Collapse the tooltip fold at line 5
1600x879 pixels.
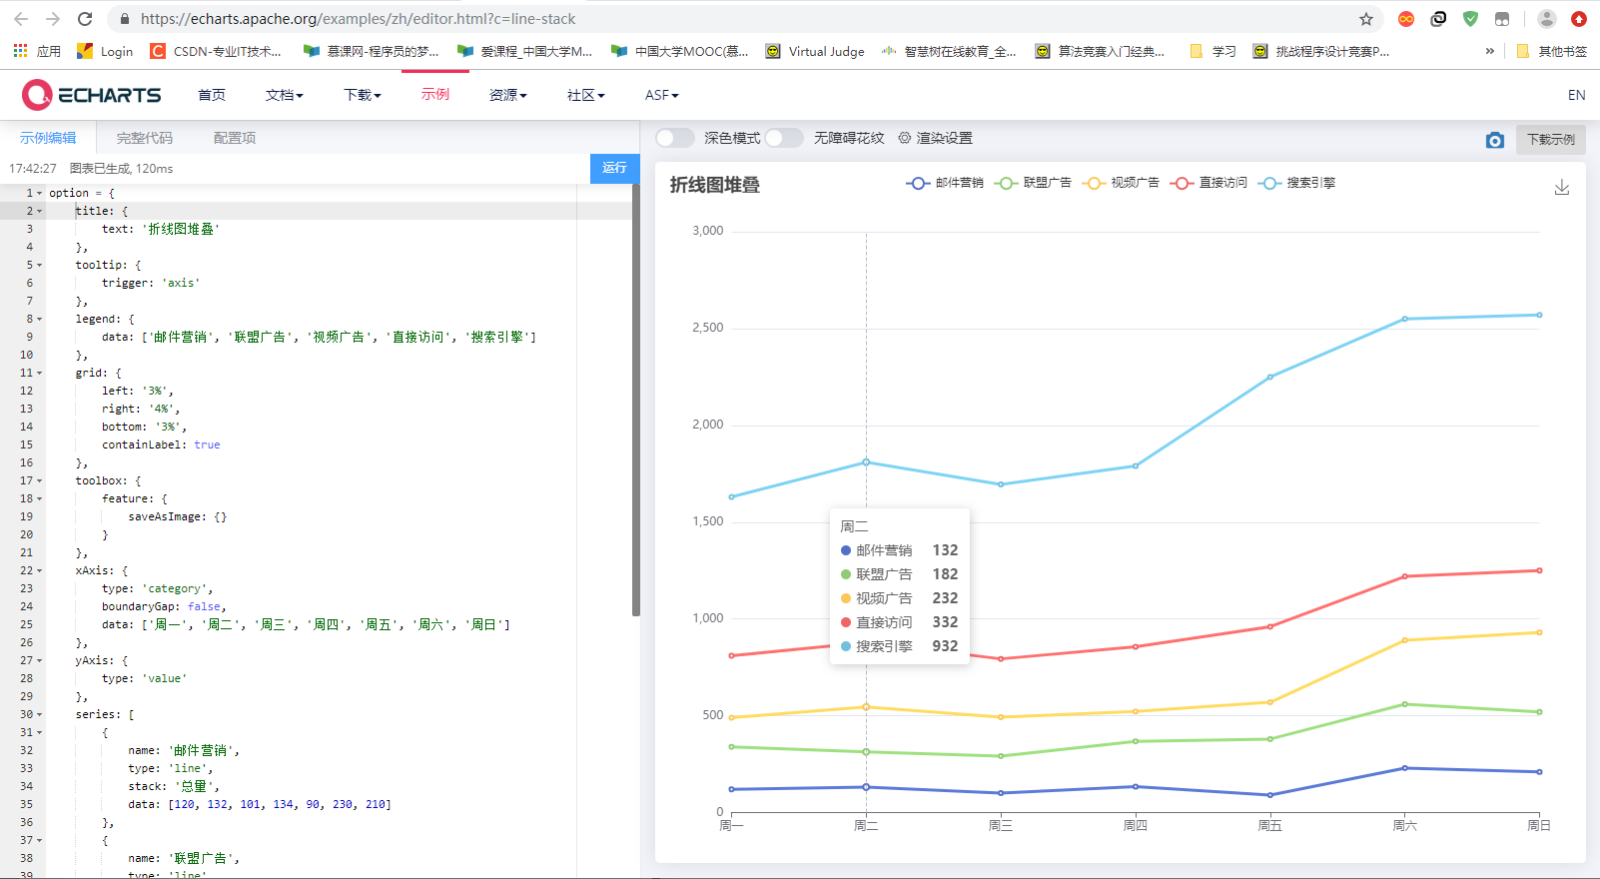coord(40,265)
